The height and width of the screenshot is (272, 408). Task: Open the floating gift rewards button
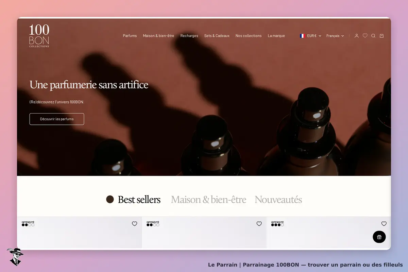(x=379, y=237)
